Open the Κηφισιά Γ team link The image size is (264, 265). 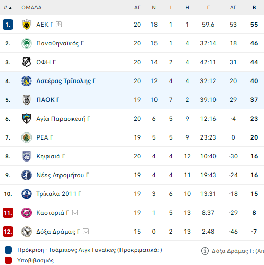51,156
